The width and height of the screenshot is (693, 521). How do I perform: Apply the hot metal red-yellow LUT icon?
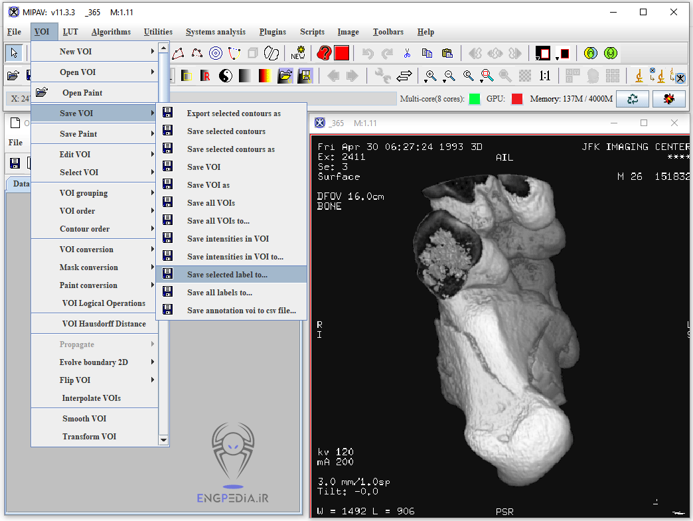pos(264,76)
